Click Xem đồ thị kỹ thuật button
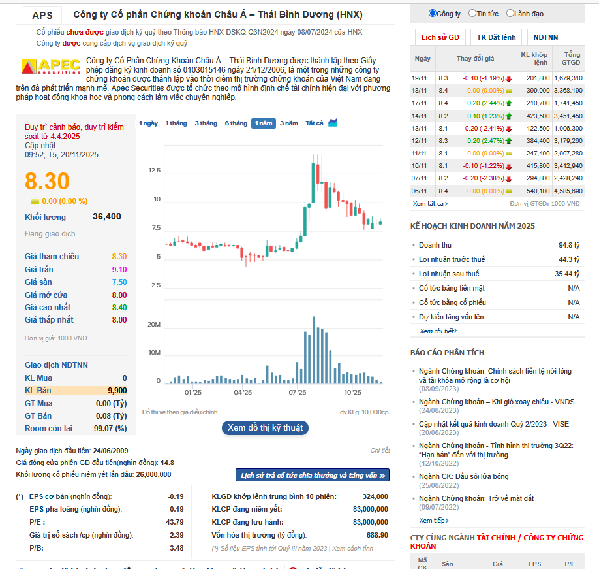The image size is (599, 569). tap(265, 427)
